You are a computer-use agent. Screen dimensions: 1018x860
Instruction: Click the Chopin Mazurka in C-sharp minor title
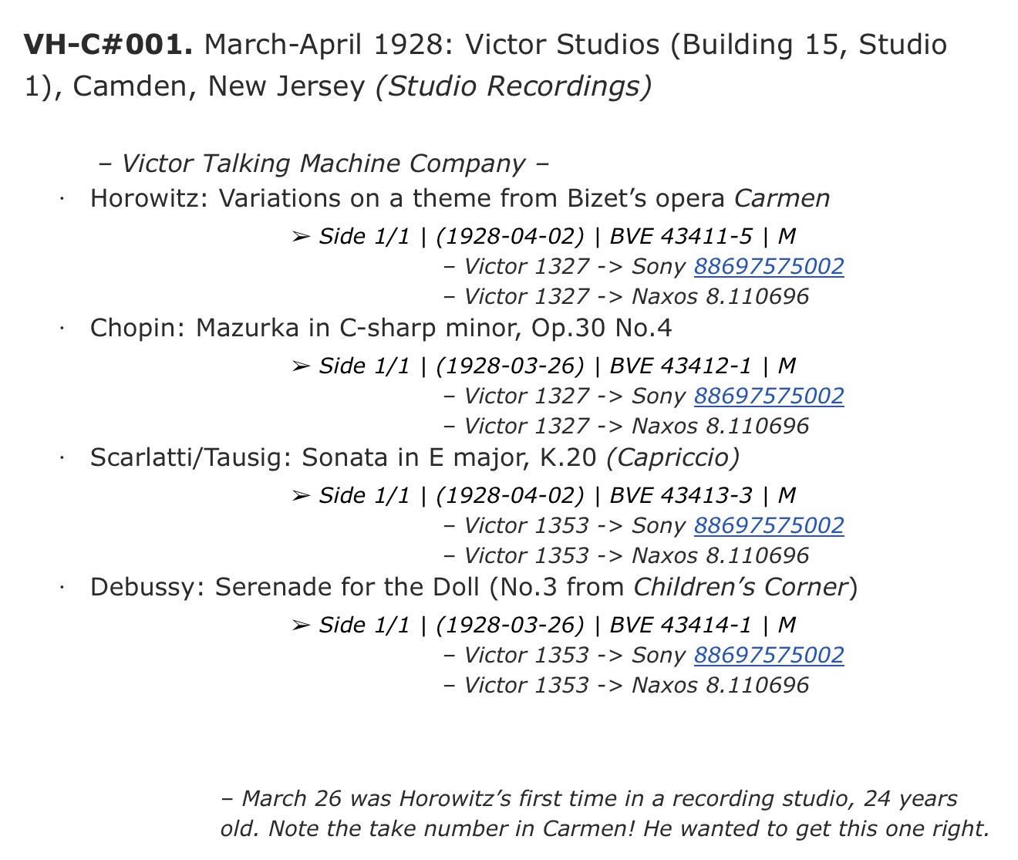click(380, 328)
